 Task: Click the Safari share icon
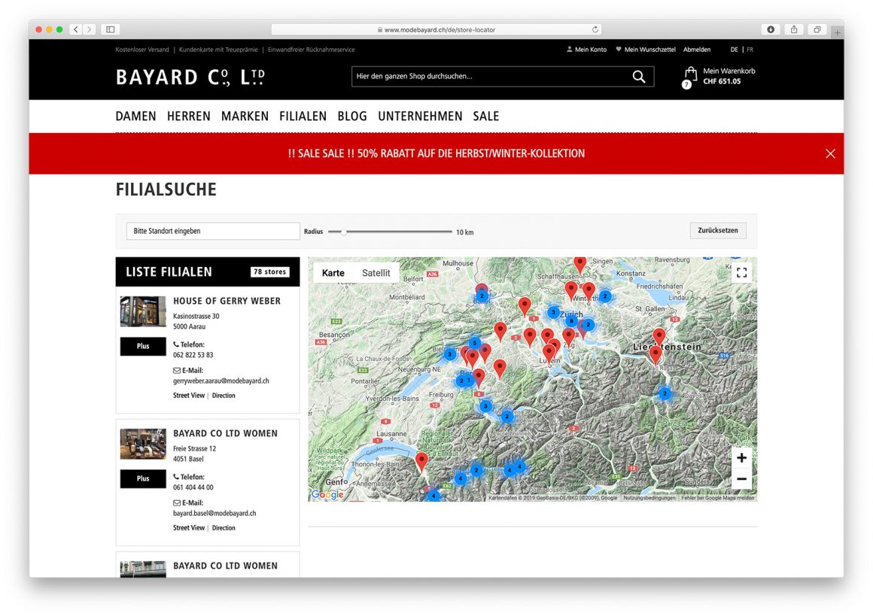click(794, 29)
